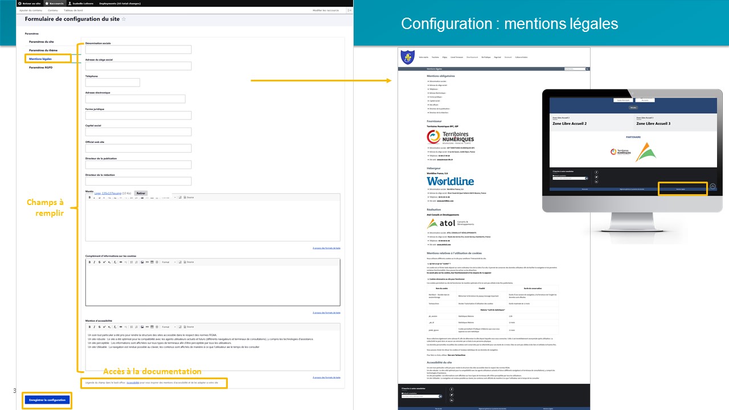Viewport: 729px width, 410px height.
Task: Click the Bold icon in the cookies editor
Action: [x=89, y=262]
